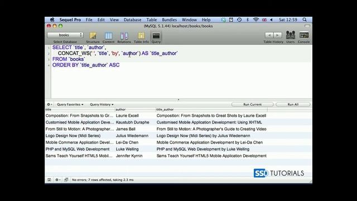Sort by the title column header
This screenshot has height=201, width=357.
point(80,109)
